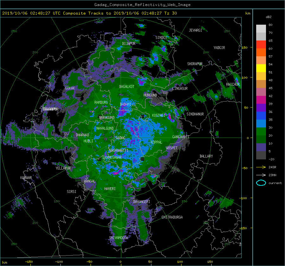Click the SIRSI city label
The image size is (285, 266).
72,192
